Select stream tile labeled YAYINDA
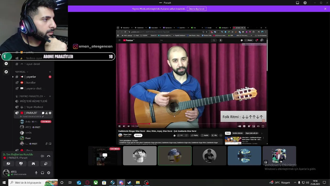Viewport: 330px width, 186px height. [x=105, y=156]
